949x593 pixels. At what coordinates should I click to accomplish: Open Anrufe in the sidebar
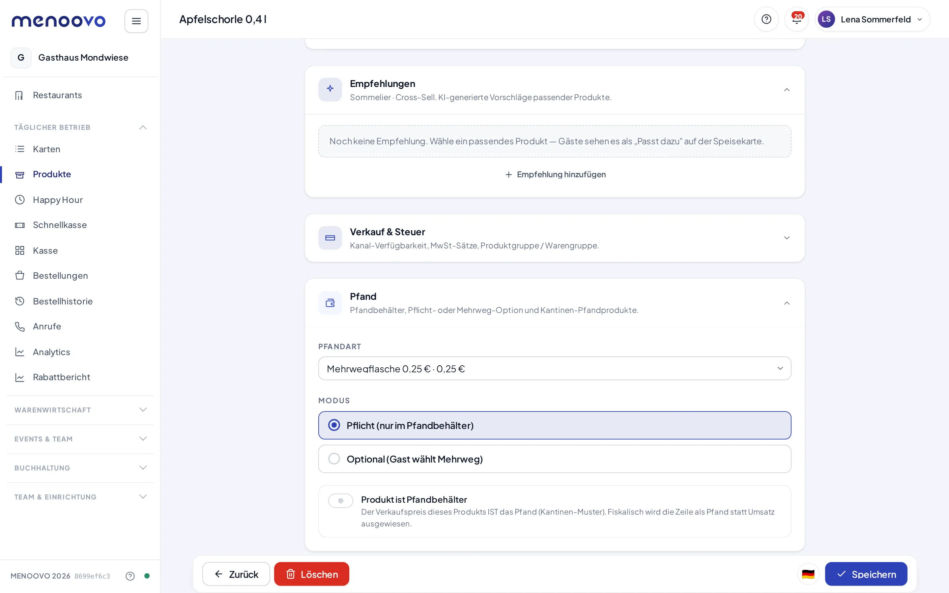click(x=80, y=326)
